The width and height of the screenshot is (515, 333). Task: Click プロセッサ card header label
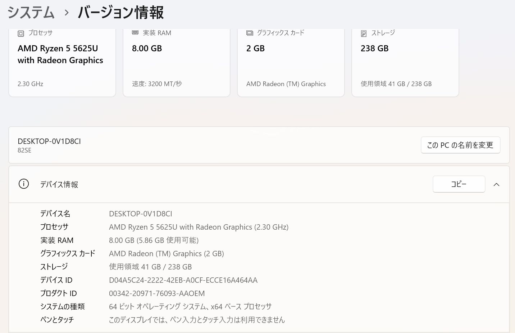coord(40,33)
